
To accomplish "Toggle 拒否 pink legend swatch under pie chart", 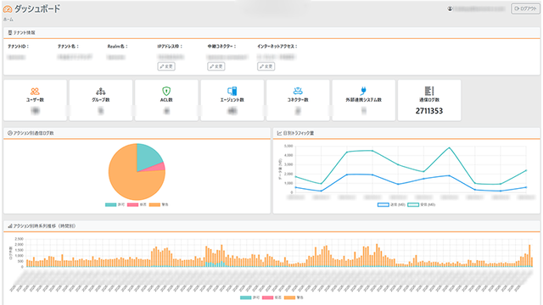I will pos(132,205).
